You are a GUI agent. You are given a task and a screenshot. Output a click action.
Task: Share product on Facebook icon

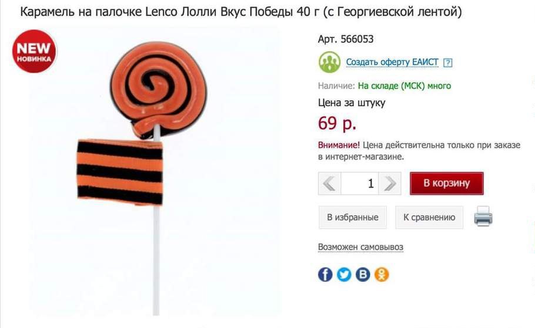(x=325, y=275)
